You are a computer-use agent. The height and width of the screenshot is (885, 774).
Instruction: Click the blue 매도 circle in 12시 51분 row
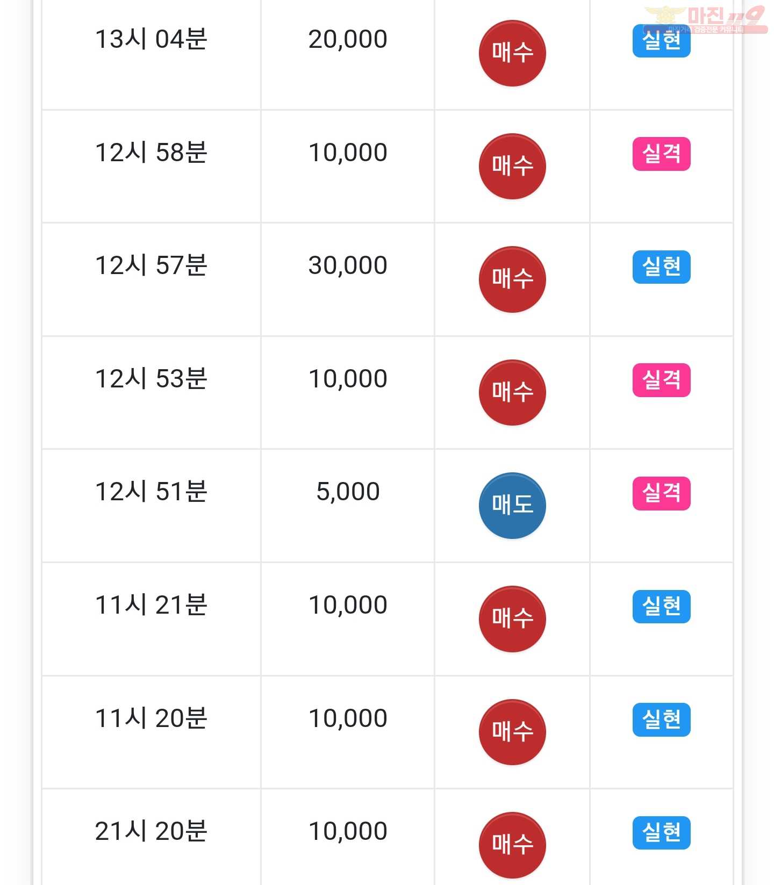[512, 506]
